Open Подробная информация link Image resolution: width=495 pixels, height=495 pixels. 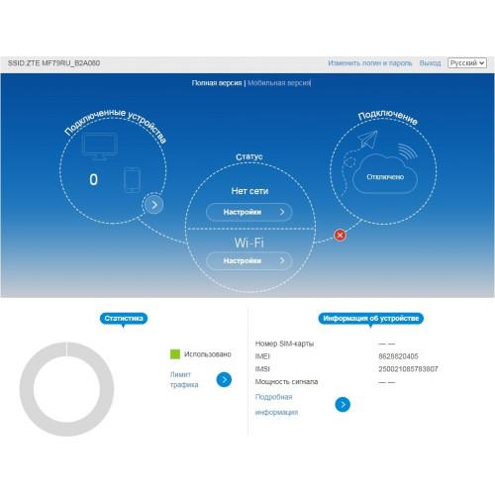click(276, 404)
